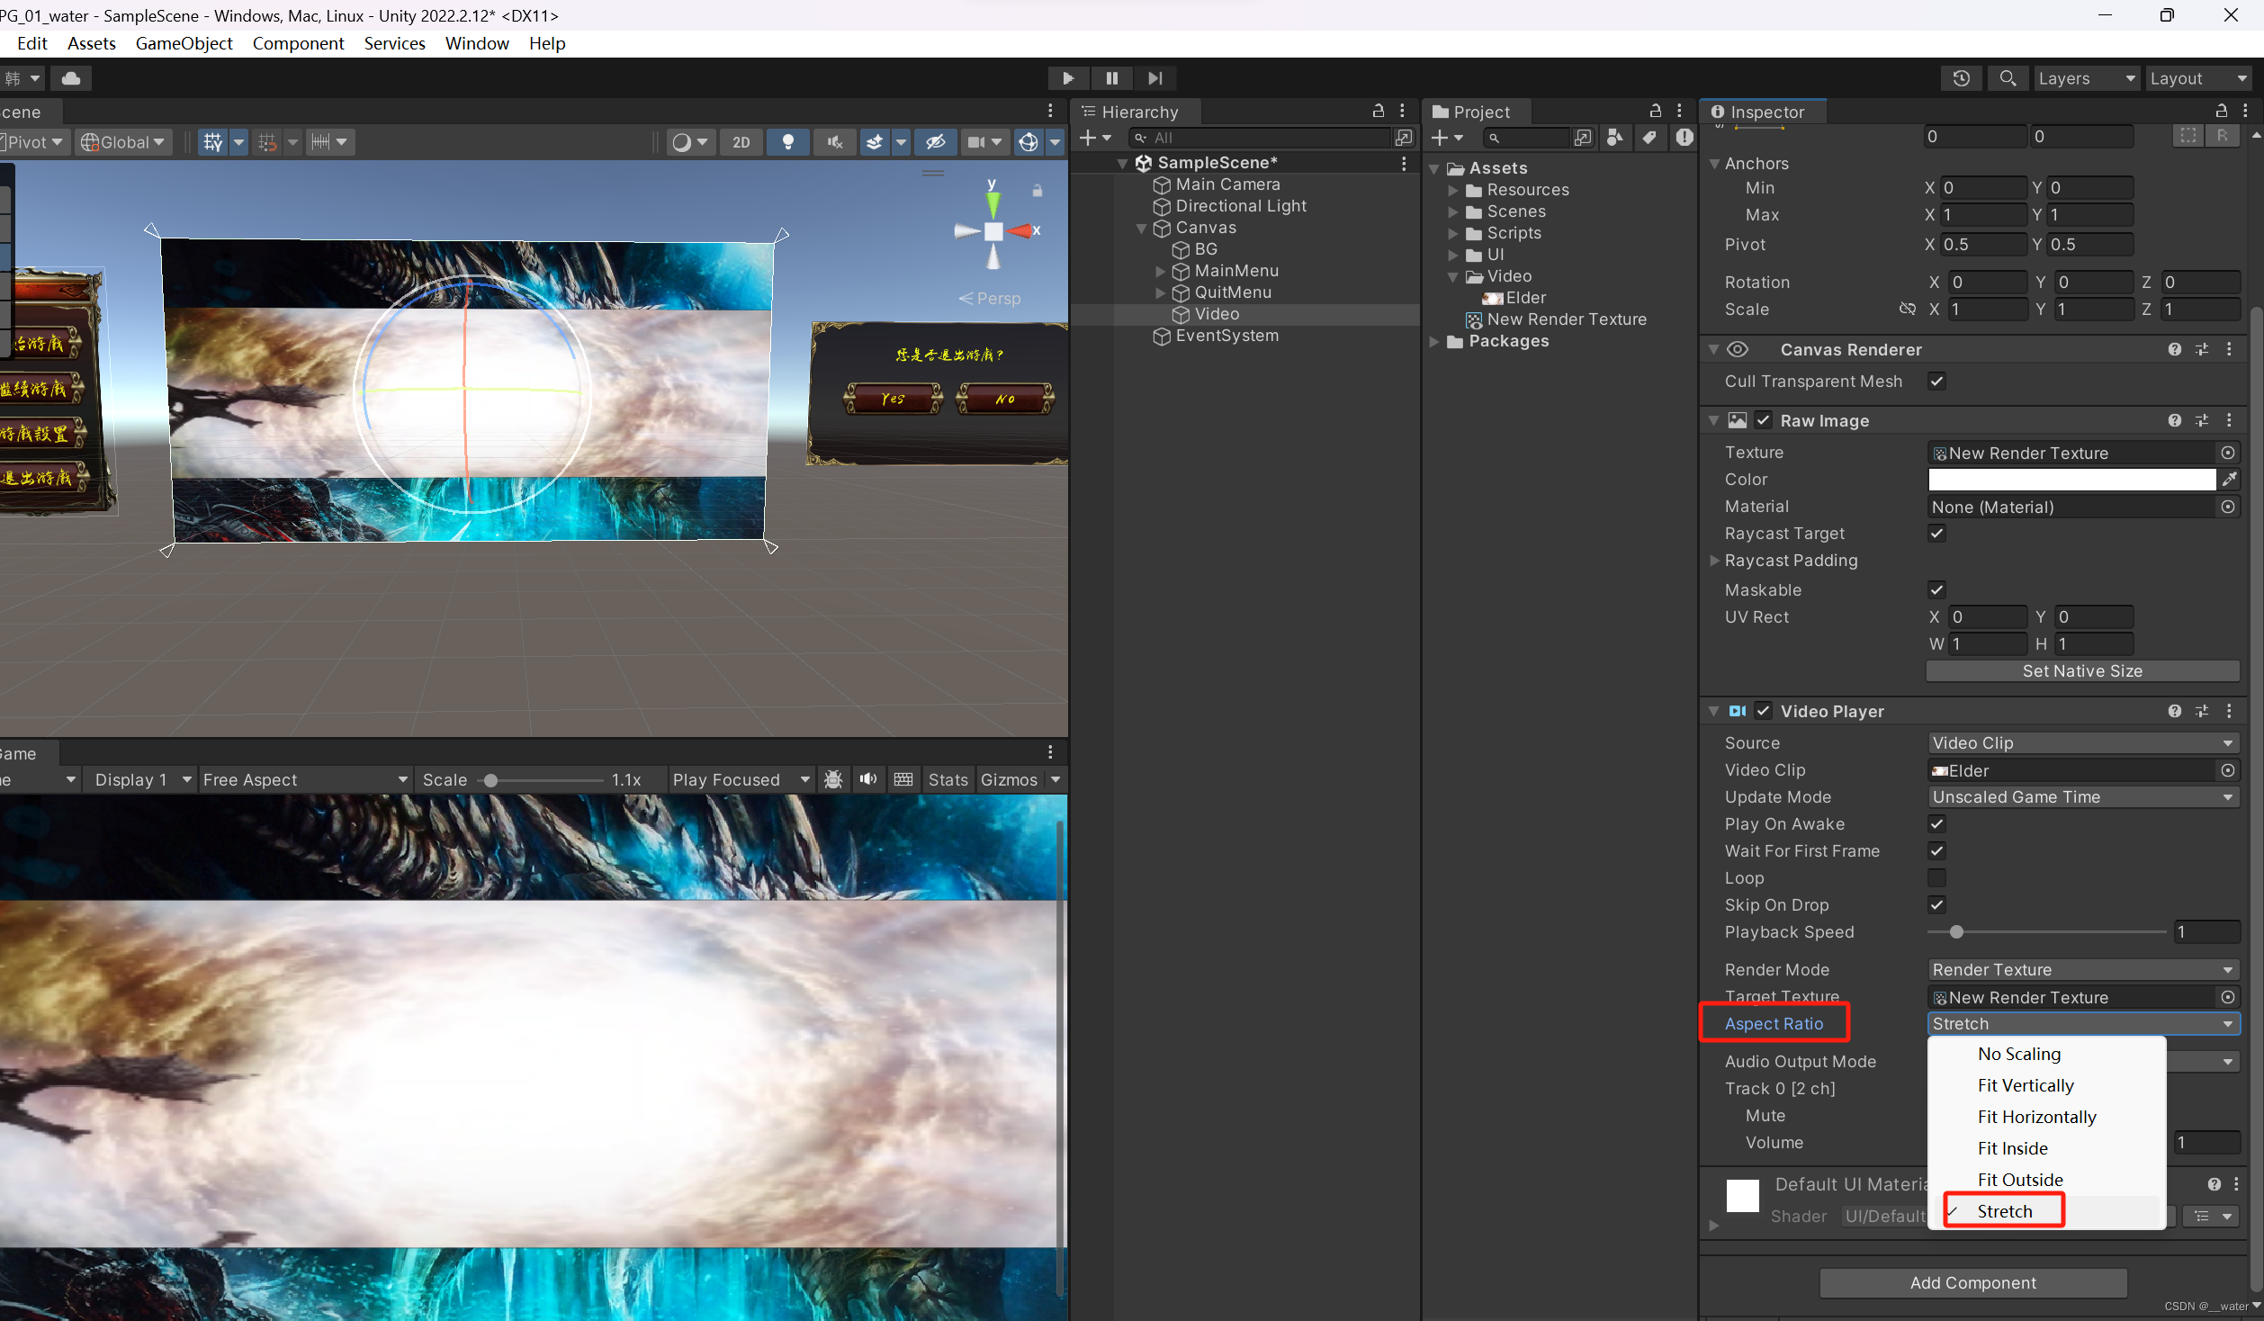Click the Project console error indicator icon
Screen dimensions: 2264x1321
point(1684,138)
